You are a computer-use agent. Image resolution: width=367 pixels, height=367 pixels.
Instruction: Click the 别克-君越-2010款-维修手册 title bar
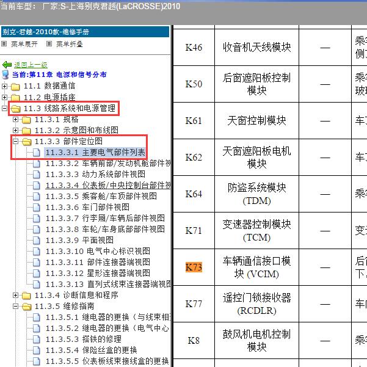click(x=85, y=32)
